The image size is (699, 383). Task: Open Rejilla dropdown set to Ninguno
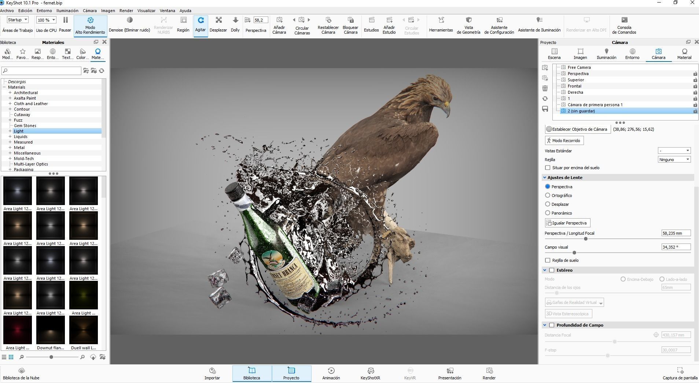click(674, 159)
